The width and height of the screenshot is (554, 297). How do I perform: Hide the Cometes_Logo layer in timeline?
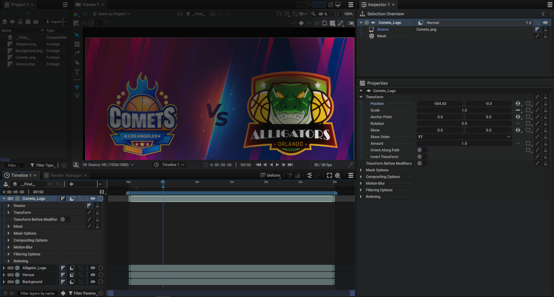(x=93, y=198)
